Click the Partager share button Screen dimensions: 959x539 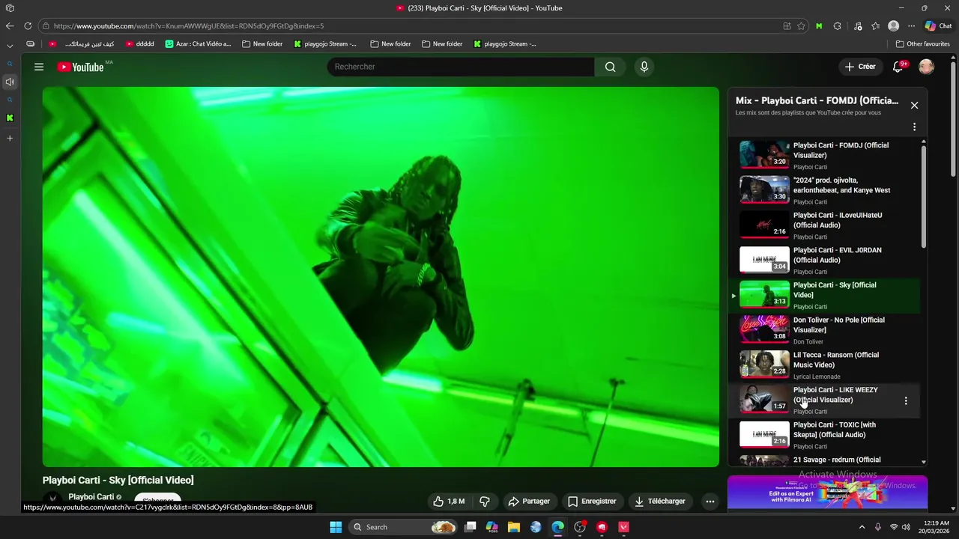point(529,502)
